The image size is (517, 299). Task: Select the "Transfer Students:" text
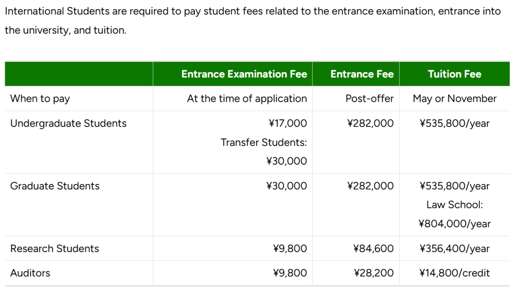tap(264, 142)
